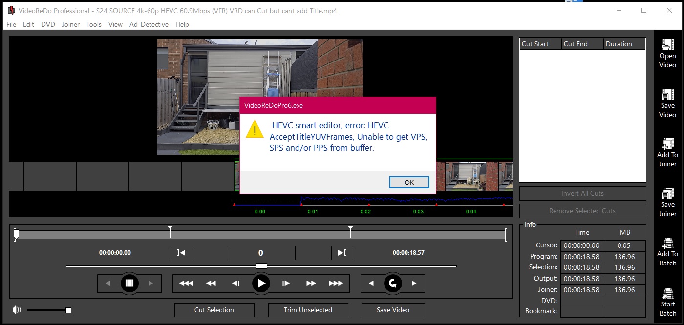
Task: Step forward one frame
Action: point(286,283)
